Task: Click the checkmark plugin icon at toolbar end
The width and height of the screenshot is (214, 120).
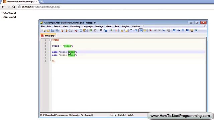Action: coord(196,30)
